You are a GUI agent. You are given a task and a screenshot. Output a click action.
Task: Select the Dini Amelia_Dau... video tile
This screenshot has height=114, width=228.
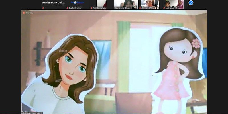click(x=126, y=5)
